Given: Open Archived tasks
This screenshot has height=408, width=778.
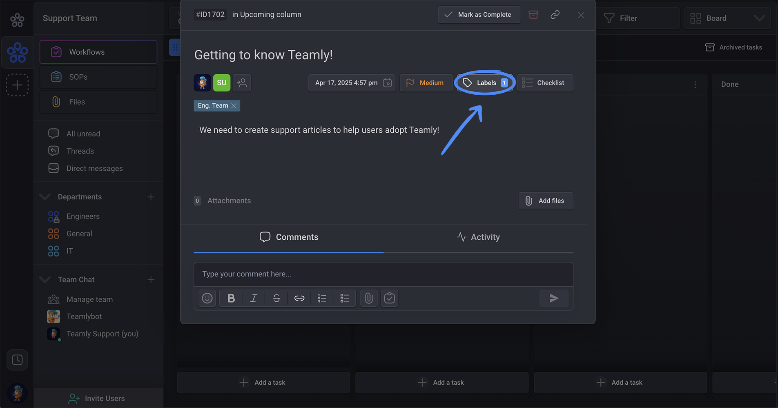Looking at the screenshot, I should point(733,47).
